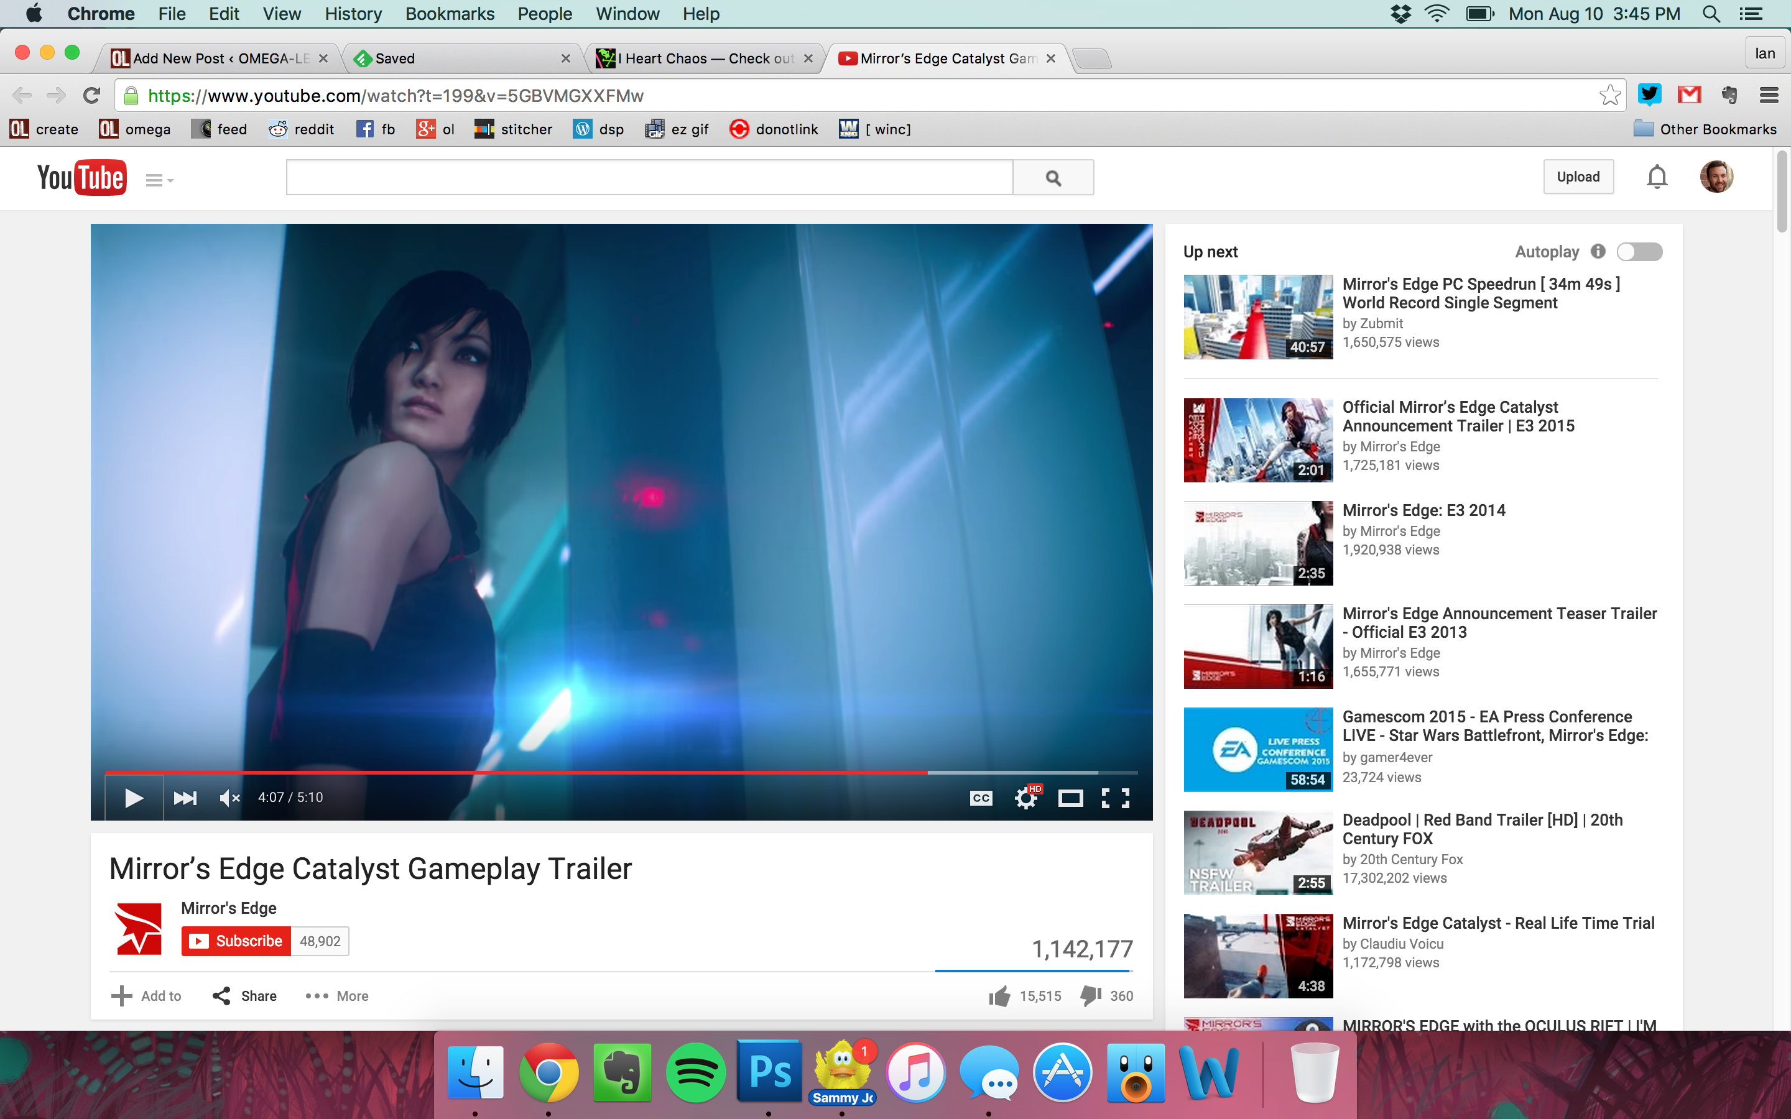Reload the current page

pyautogui.click(x=91, y=96)
